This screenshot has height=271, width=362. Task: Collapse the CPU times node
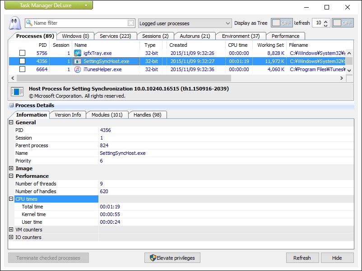coord(11,199)
